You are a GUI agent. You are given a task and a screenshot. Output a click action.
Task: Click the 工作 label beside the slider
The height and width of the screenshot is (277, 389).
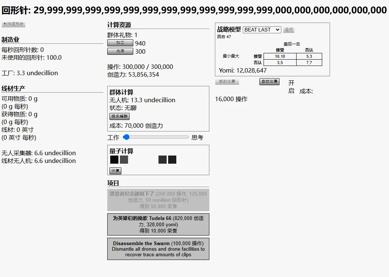113,138
